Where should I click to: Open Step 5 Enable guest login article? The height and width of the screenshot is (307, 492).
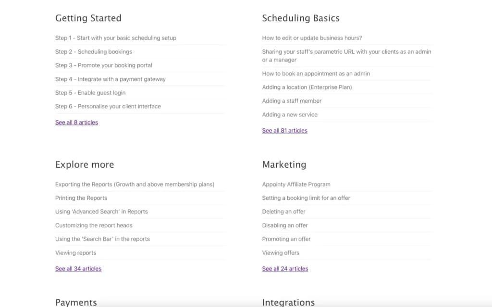[90, 93]
